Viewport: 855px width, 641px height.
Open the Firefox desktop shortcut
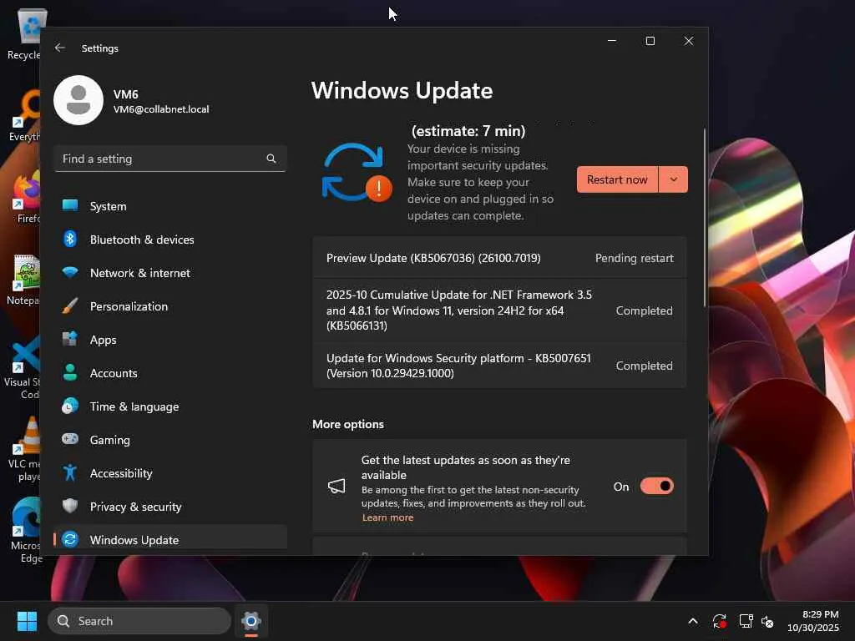26,196
